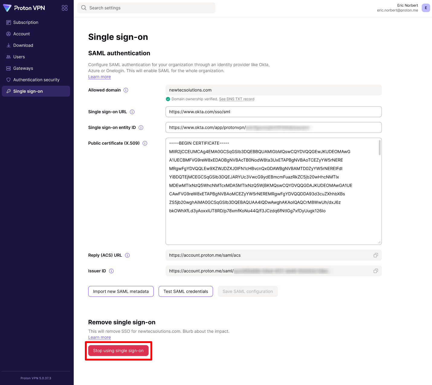Image resolution: width=432 pixels, height=385 pixels.
Task: Focus the Search settings field
Action: (x=146, y=8)
